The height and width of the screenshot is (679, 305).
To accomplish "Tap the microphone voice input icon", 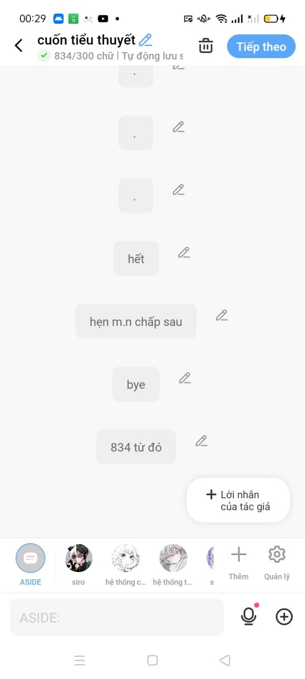I will pyautogui.click(x=248, y=617).
